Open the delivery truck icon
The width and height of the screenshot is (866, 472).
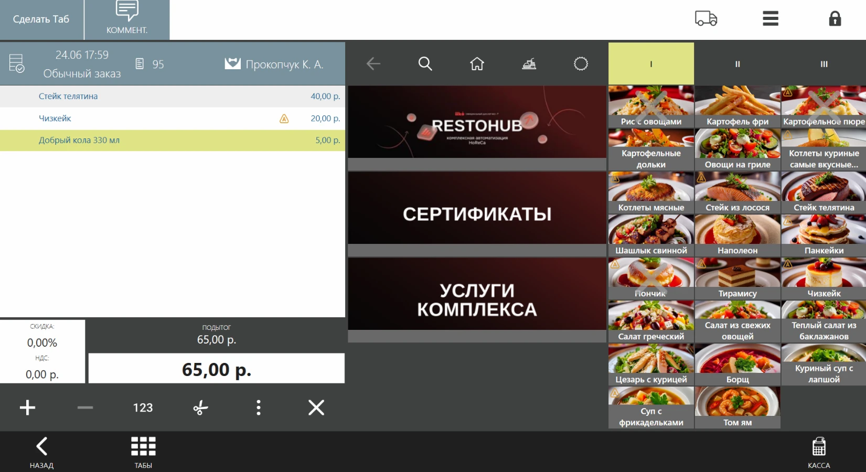(705, 19)
